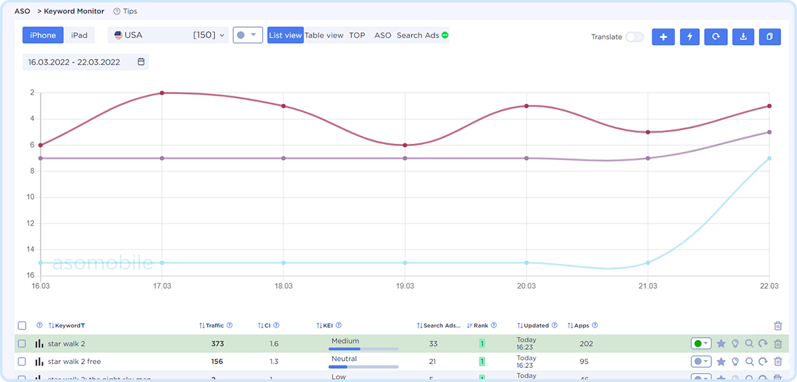The height and width of the screenshot is (382, 797).
Task: Open the Tips link
Action: 126,11
